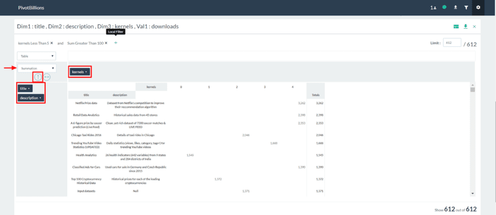The image size is (496, 215).
Task: Click the 'title' column header
Action: pos(86,95)
